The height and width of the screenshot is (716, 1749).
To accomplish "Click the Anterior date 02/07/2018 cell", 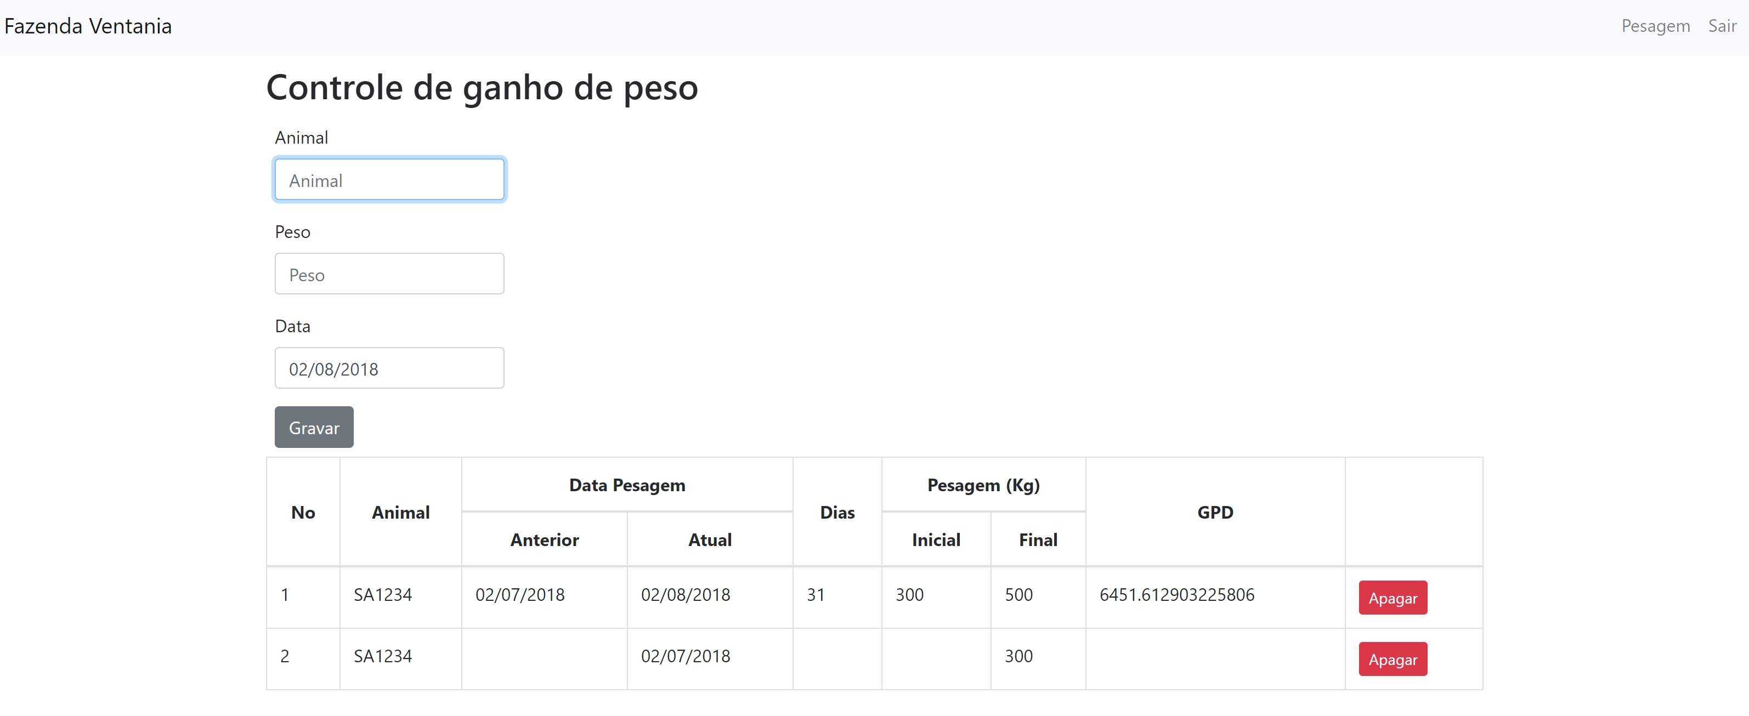I will (520, 595).
